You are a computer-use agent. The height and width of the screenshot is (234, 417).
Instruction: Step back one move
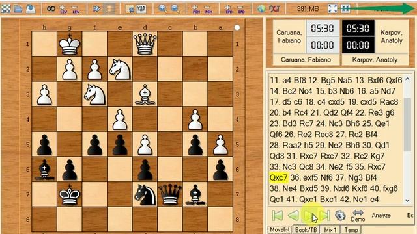point(293,215)
